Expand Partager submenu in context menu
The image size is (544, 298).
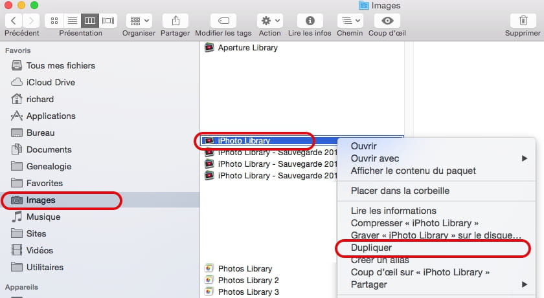[x=436, y=284]
